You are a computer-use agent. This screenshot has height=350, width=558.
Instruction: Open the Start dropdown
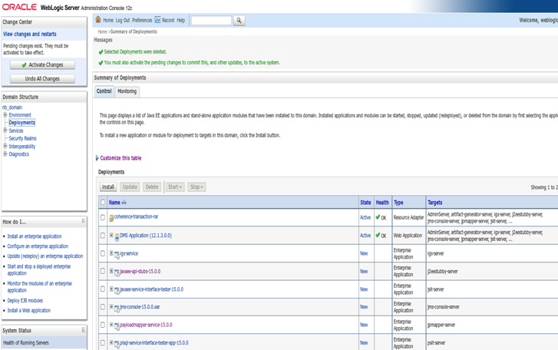coord(175,187)
